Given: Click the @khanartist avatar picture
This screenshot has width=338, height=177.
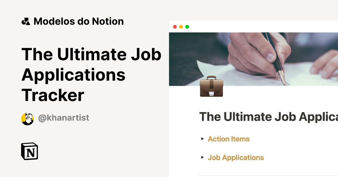Looking at the screenshot, I should point(27,118).
